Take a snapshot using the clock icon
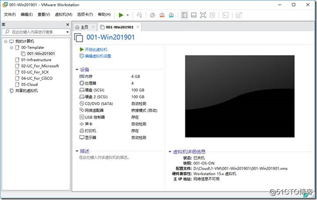Image resolution: width=317 pixels, height=200 pixels. click(152, 15)
